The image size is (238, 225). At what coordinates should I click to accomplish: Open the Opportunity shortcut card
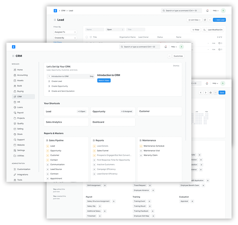113,112
